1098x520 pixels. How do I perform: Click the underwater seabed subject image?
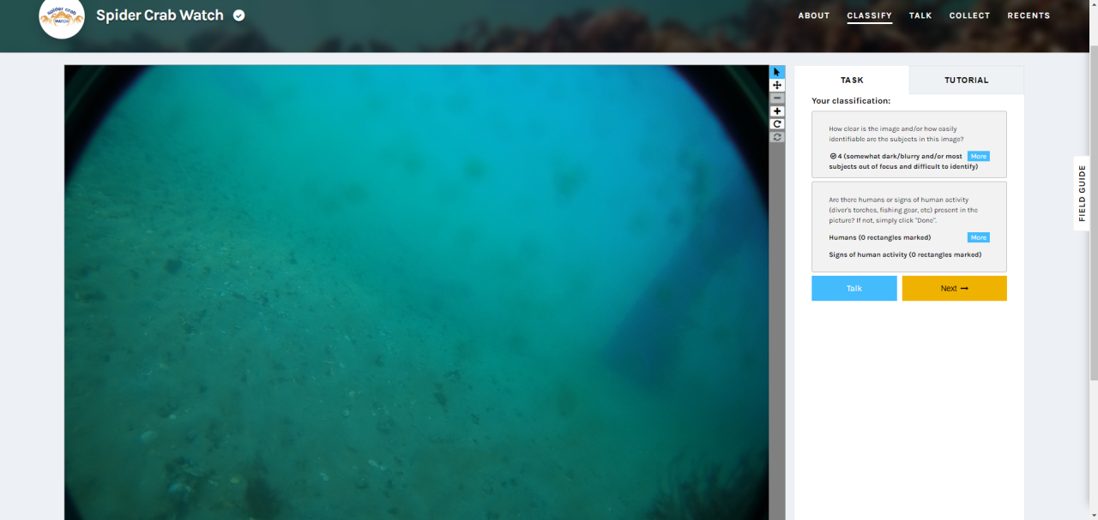point(417,292)
